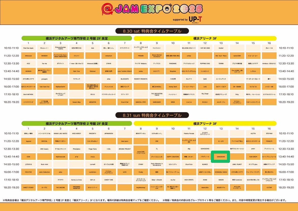Click the BLUEGOATS cell

point(125,79)
